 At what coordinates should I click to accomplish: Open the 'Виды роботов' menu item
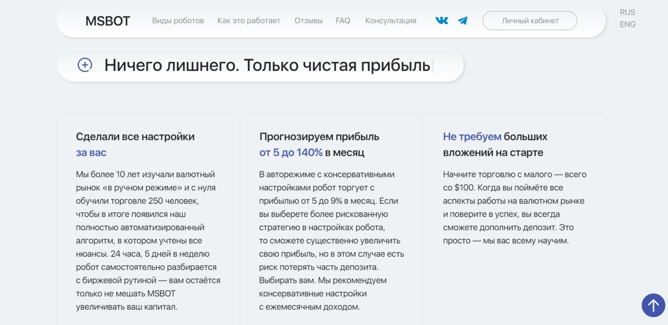pyautogui.click(x=178, y=21)
